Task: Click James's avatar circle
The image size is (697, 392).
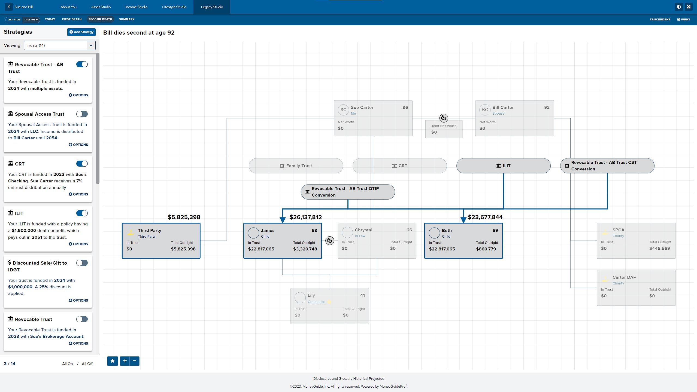Action: (253, 233)
